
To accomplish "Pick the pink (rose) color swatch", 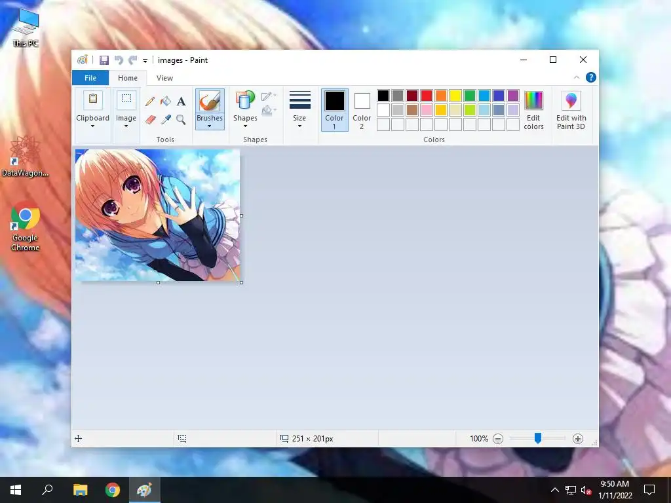I will pyautogui.click(x=427, y=110).
